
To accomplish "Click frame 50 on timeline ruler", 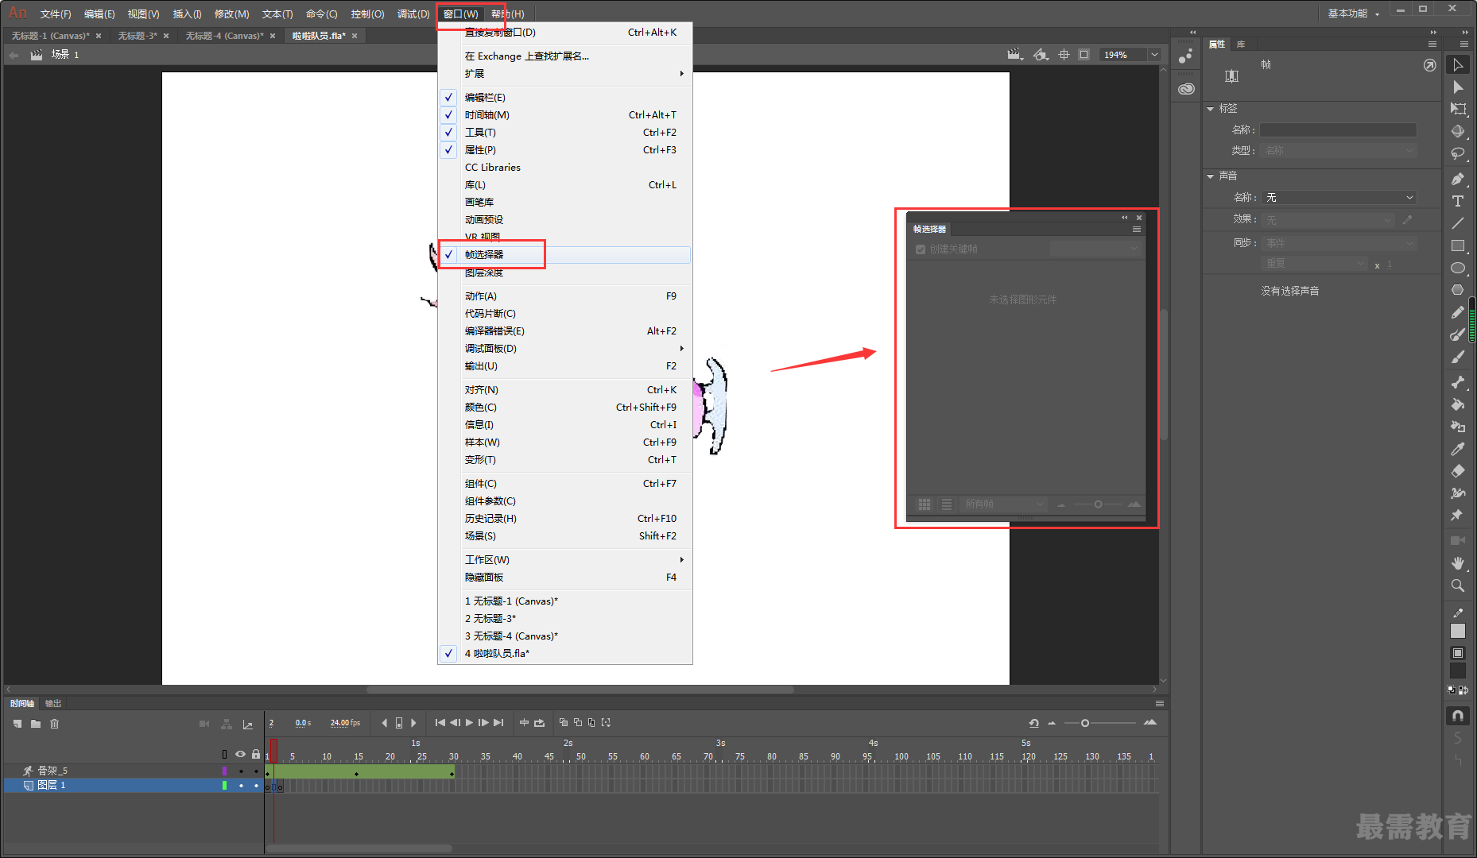I will click(581, 757).
